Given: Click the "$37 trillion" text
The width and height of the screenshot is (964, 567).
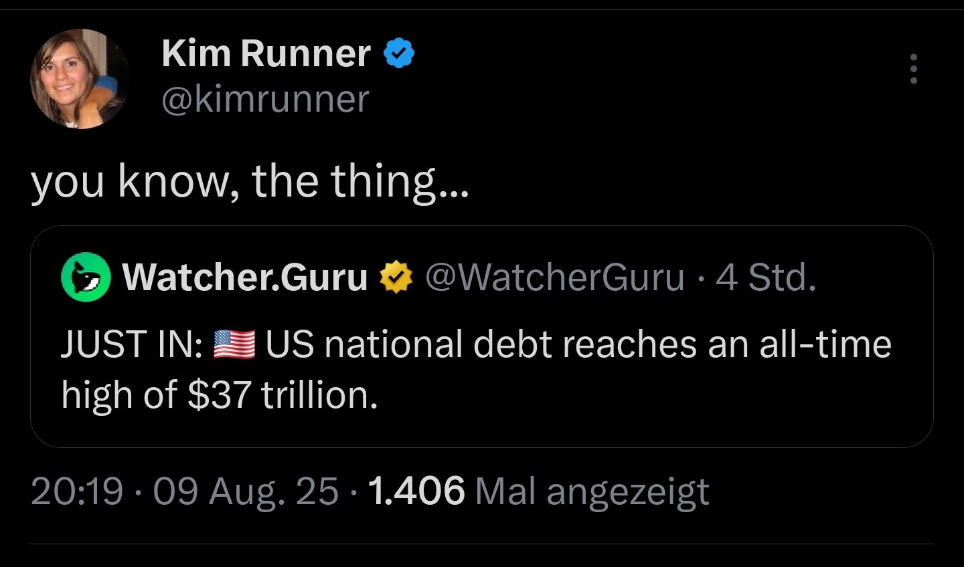Looking at the screenshot, I should point(283,394).
